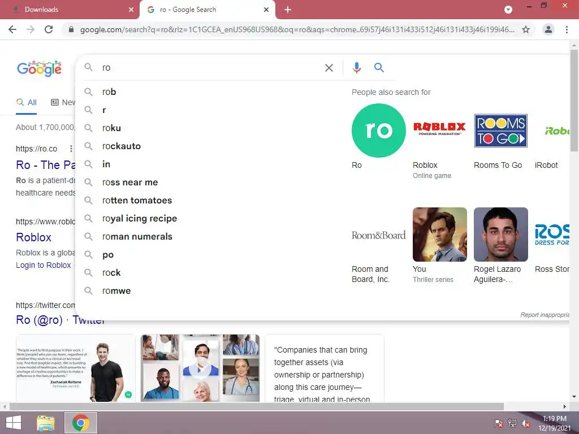Screen dimensions: 579x434
Task: Select 'ross near me' suggestion
Action: [x=210, y=183]
